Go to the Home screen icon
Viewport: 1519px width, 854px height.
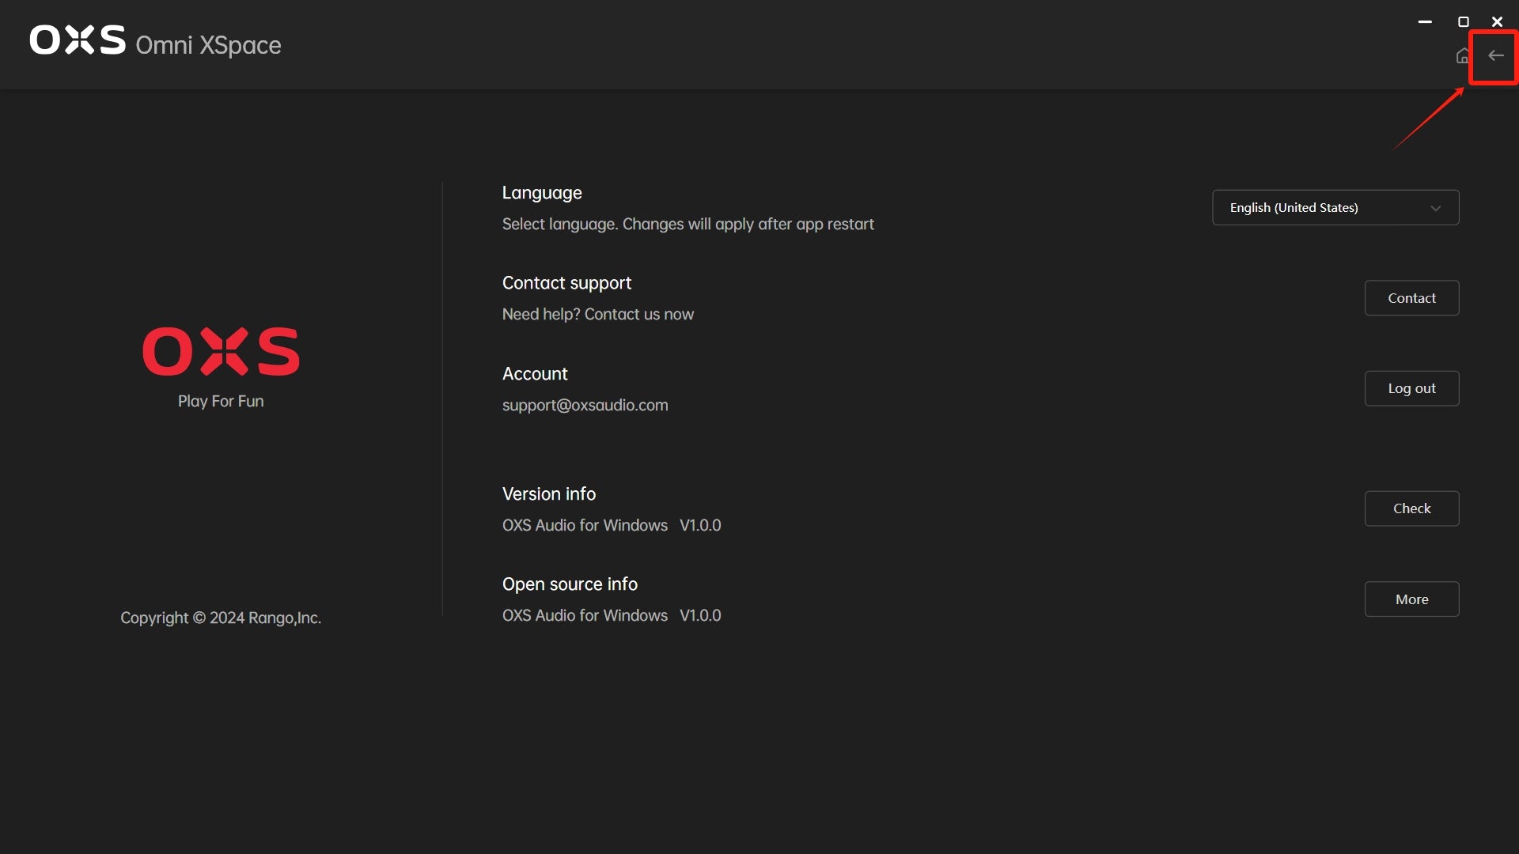(x=1463, y=56)
